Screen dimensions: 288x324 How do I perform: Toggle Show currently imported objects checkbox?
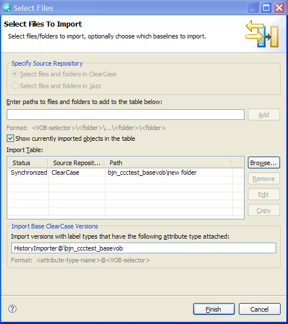click(10, 138)
